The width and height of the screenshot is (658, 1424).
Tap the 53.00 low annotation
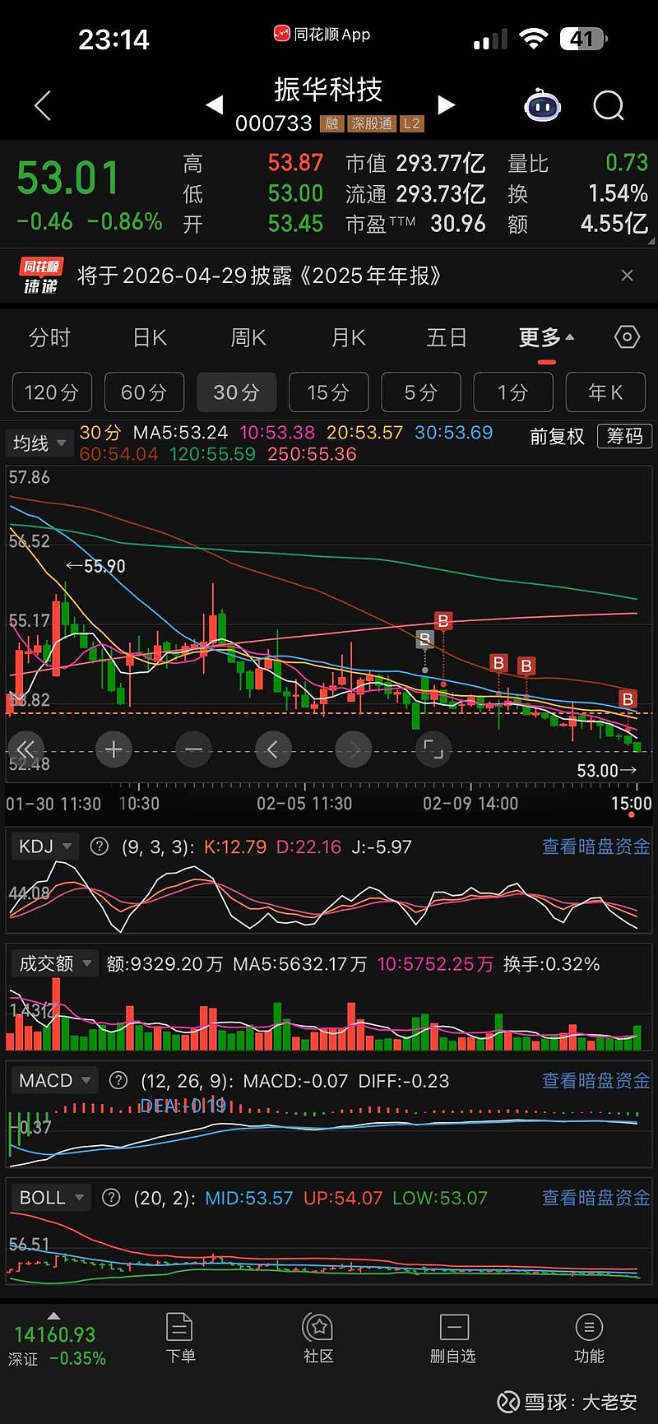[x=607, y=770]
